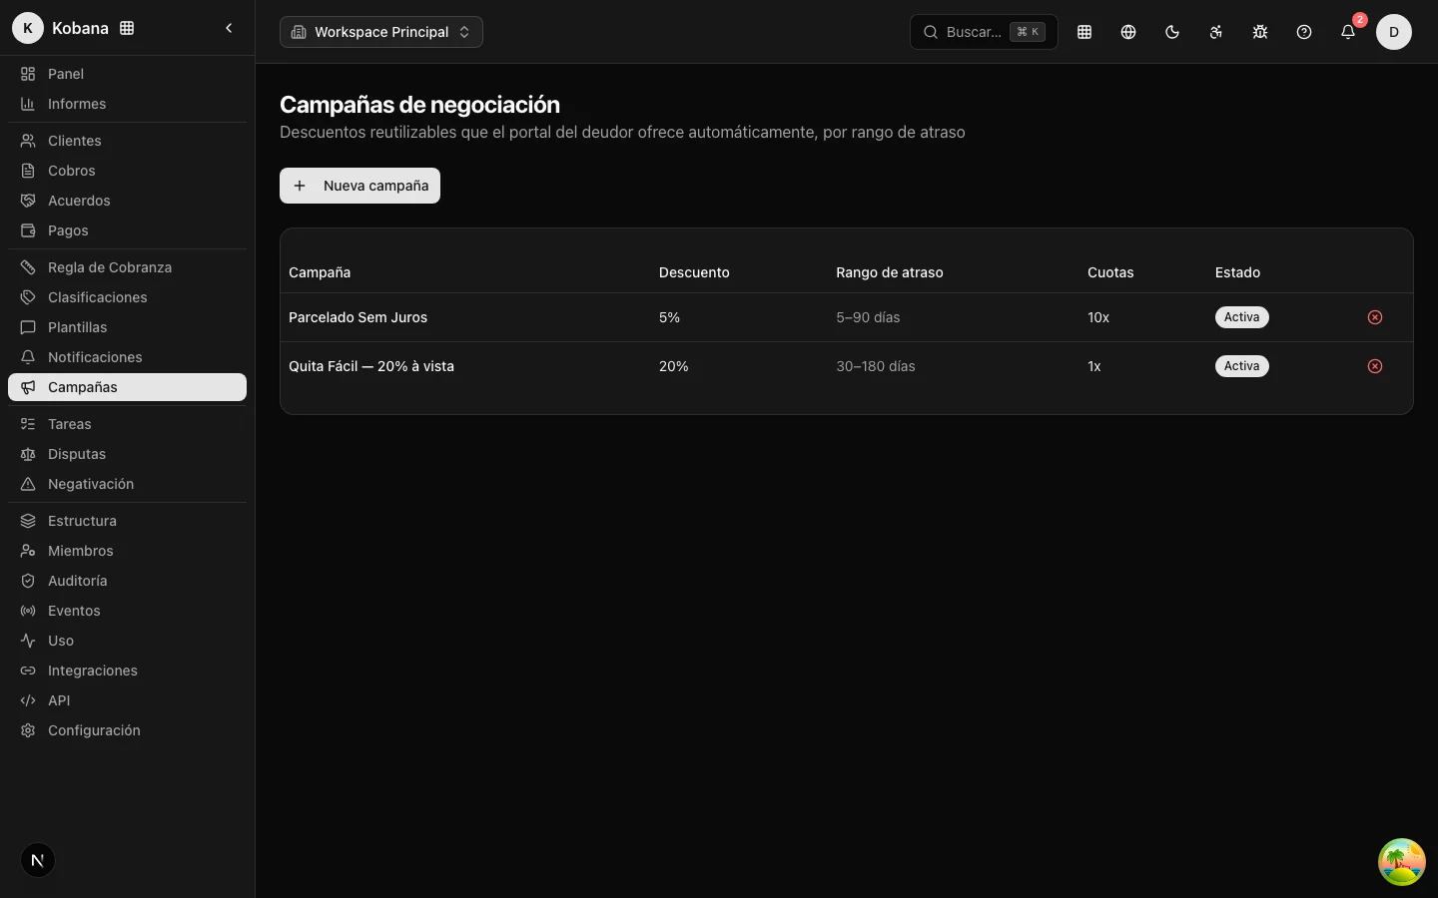Viewport: 1438px width, 898px height.
Task: Open Informes in sidebar
Action: [127, 104]
